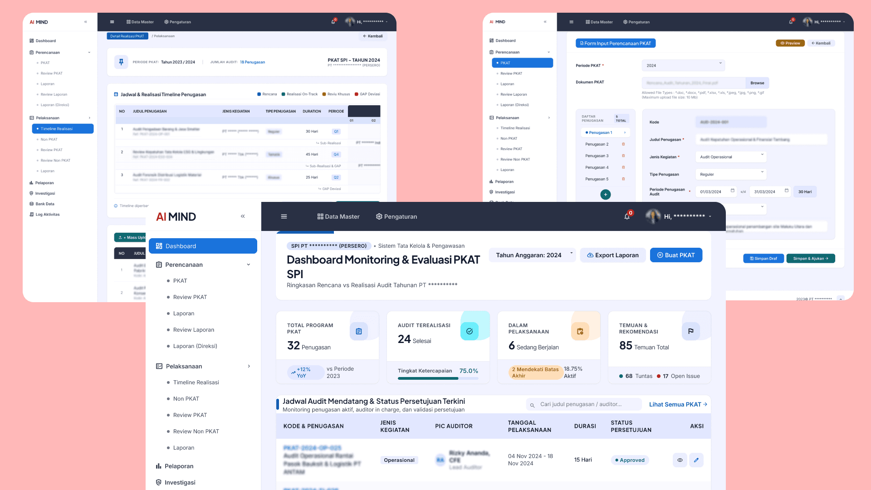The width and height of the screenshot is (871, 490).
Task: Click Preview button in top-right window
Action: click(x=790, y=43)
